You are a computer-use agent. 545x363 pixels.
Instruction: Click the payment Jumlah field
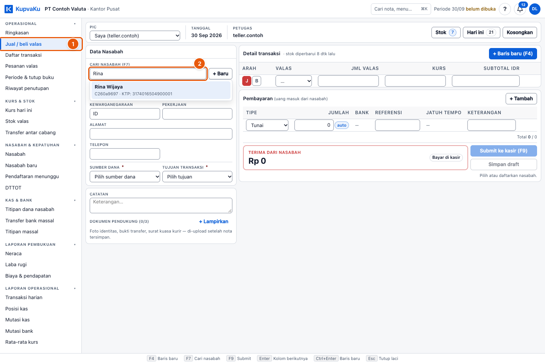pos(314,125)
